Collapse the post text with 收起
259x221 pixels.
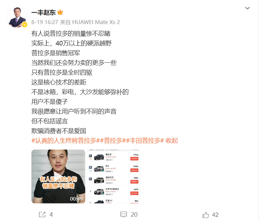(x=172, y=141)
